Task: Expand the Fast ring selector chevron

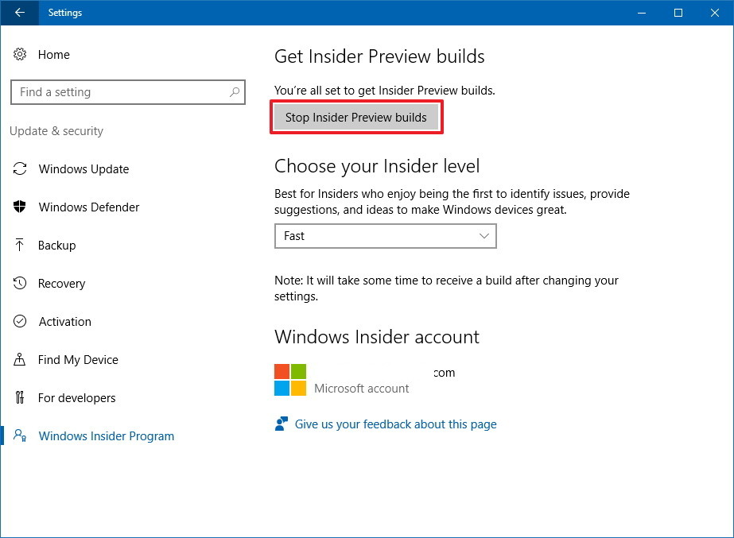Action: [x=484, y=236]
